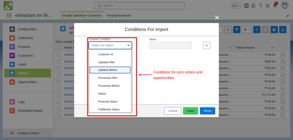
Task: Switch to ShopifyDashboard tab
Action: click(119, 15)
